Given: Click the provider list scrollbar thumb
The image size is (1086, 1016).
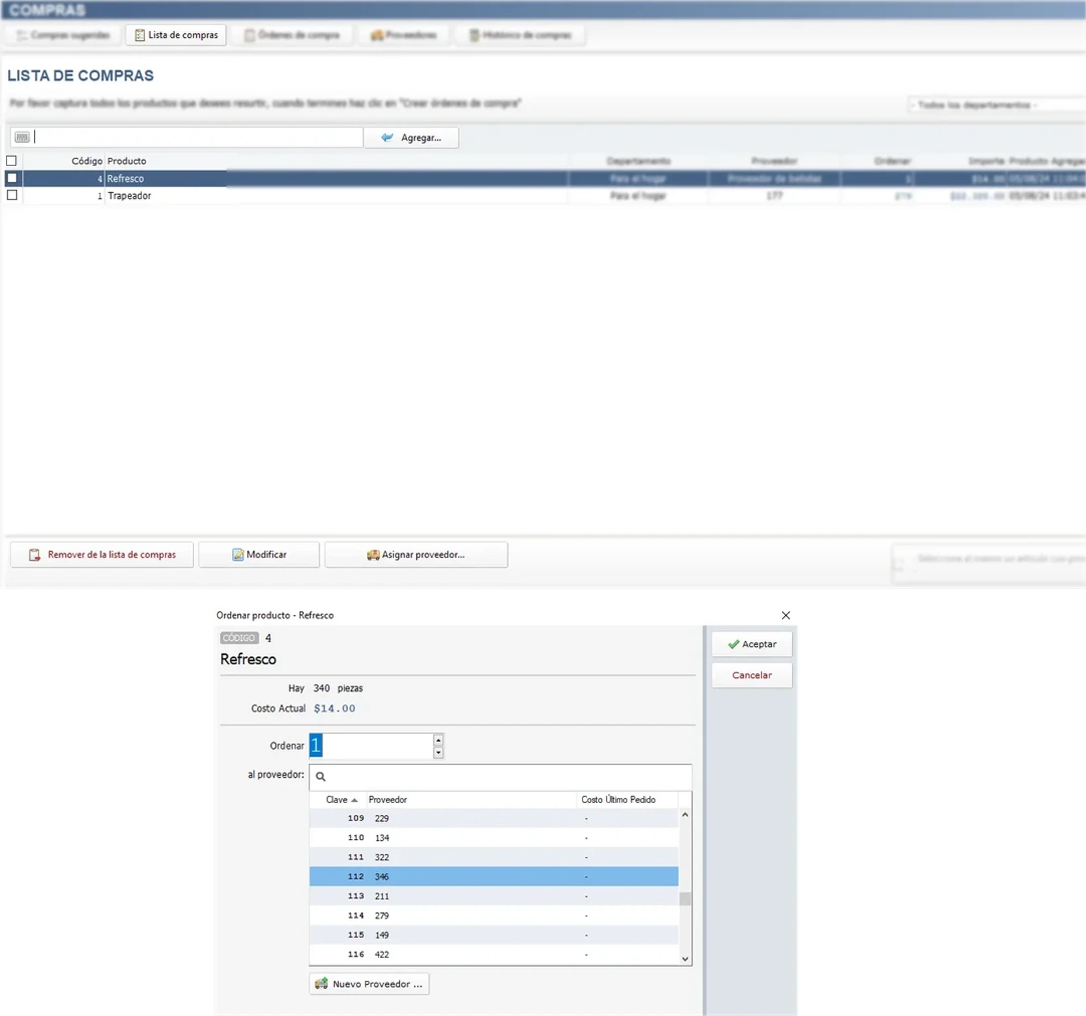Looking at the screenshot, I should click(685, 899).
